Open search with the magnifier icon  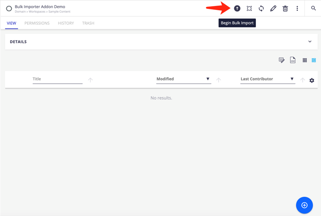(x=313, y=9)
